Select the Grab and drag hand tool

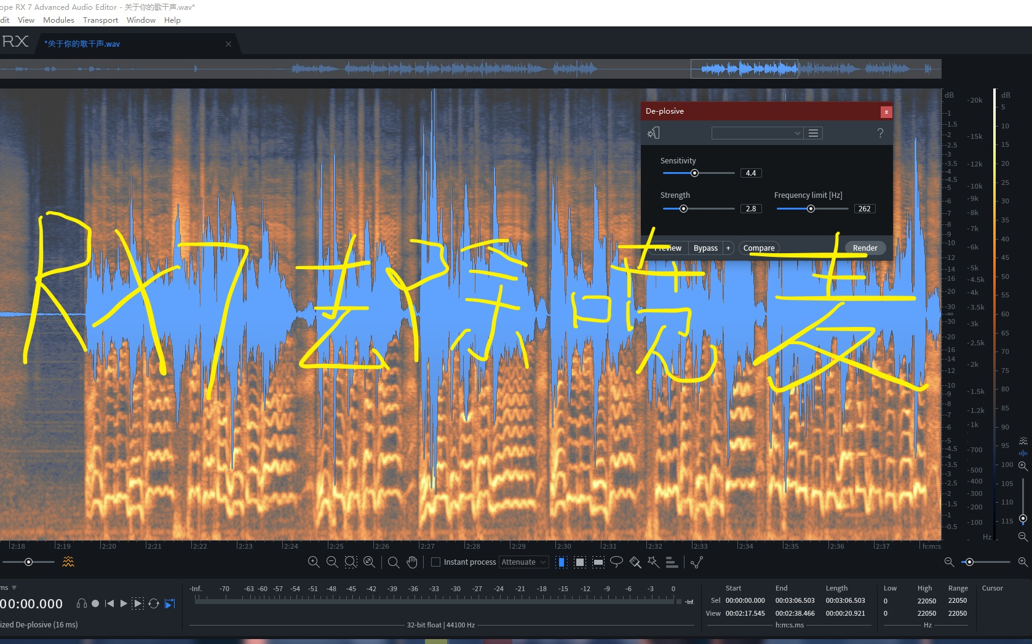[412, 562]
